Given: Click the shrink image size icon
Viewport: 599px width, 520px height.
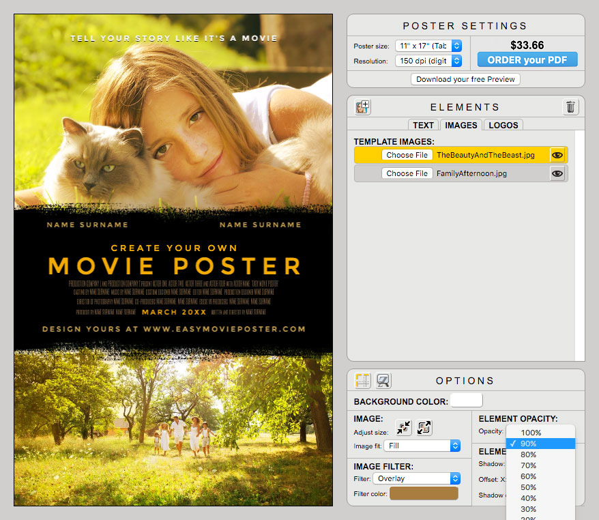Looking at the screenshot, I should coord(403,428).
